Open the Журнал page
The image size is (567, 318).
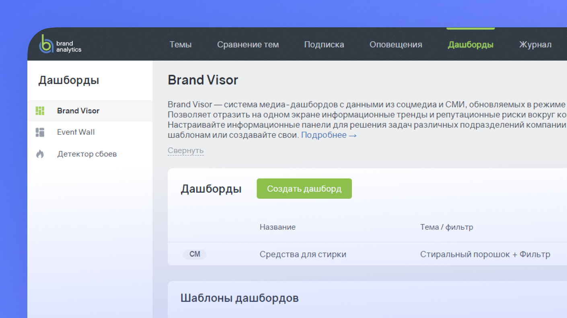(535, 45)
